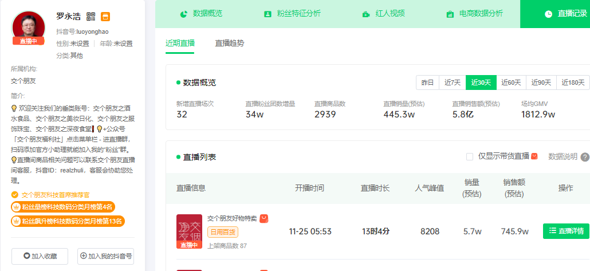Select the 近90天 time range
Screen dimensions: 590x271
pyautogui.click(x=541, y=83)
